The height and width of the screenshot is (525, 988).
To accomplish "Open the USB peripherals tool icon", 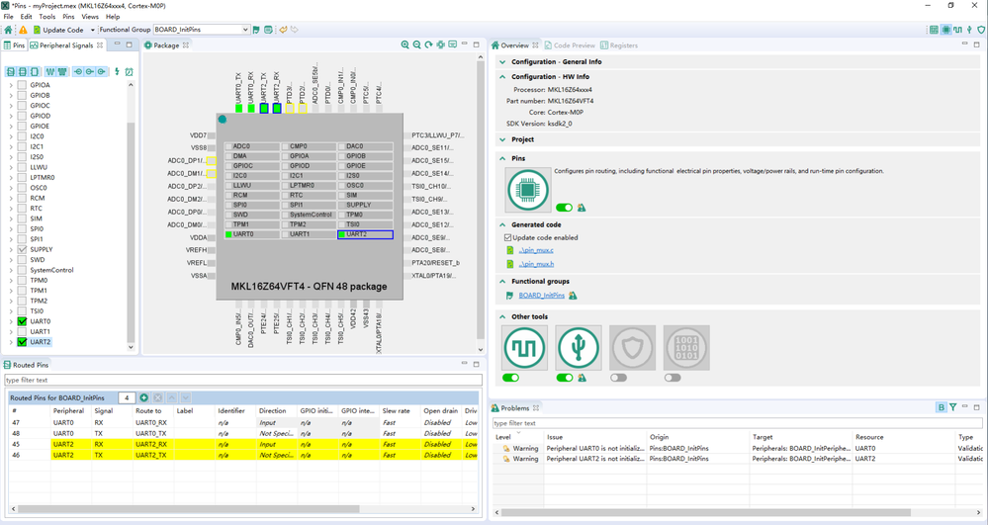I will coord(578,349).
